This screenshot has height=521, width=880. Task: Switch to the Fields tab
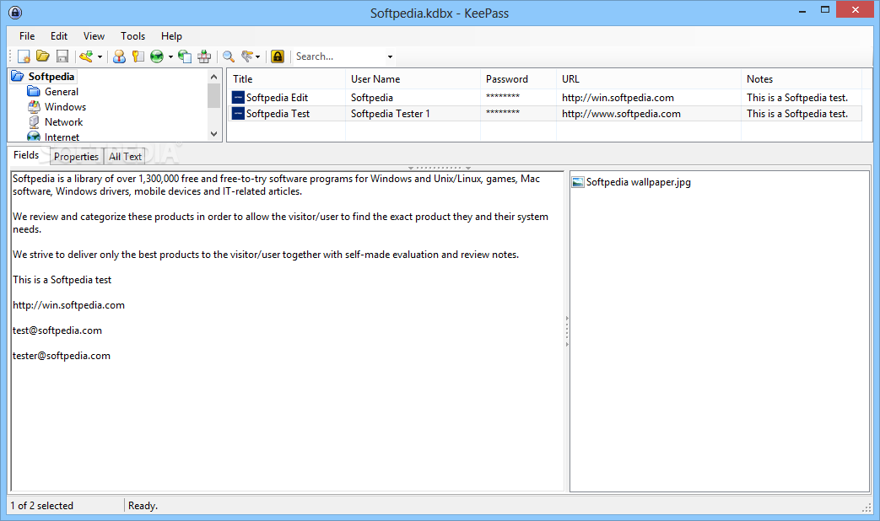tap(26, 155)
